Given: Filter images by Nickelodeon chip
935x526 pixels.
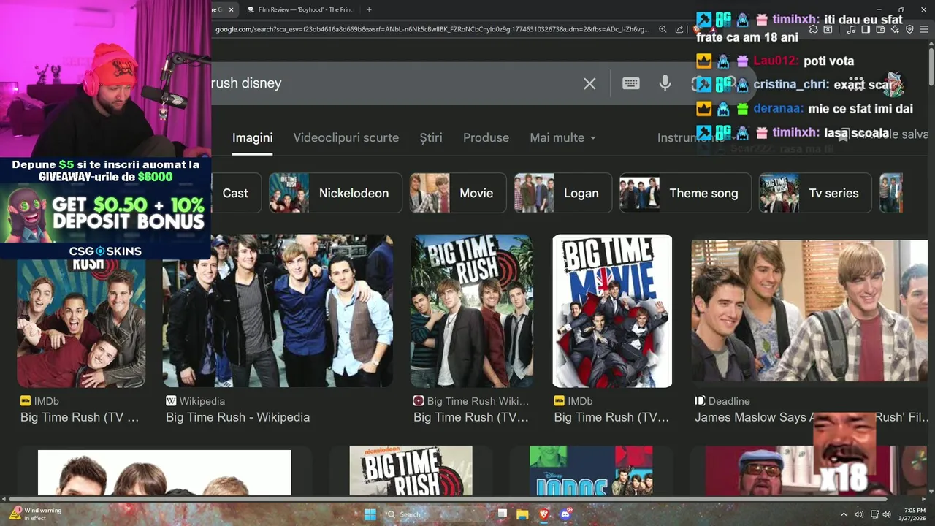Looking at the screenshot, I should (x=335, y=193).
